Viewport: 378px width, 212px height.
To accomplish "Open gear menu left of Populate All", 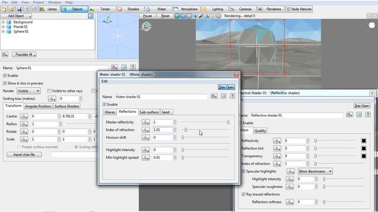I will (5, 55).
